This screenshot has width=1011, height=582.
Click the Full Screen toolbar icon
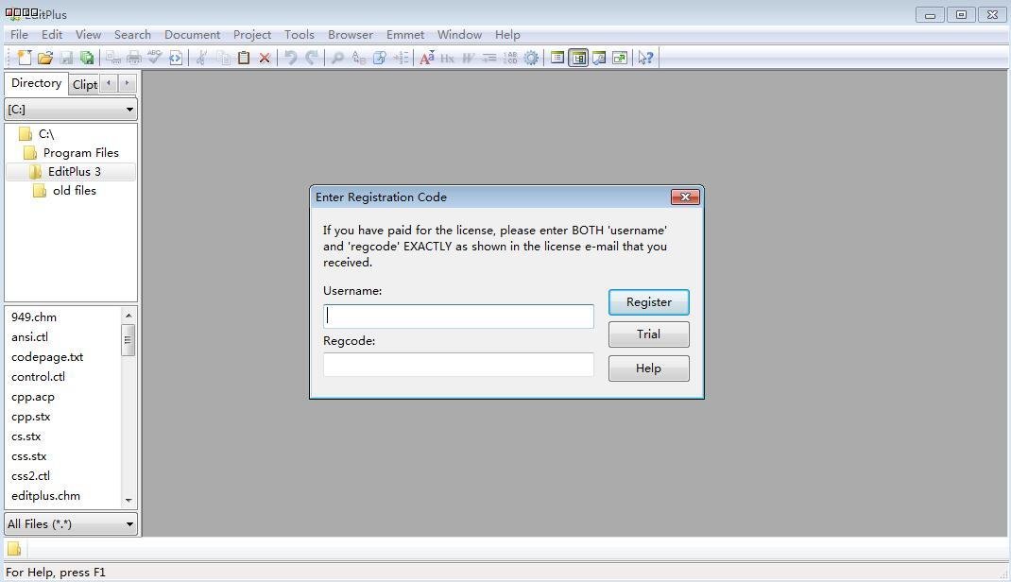click(x=620, y=58)
